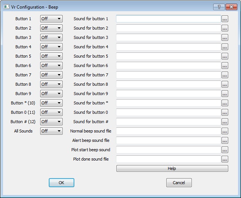
Task: Click the Sound for button * field
Action: tap(169, 103)
